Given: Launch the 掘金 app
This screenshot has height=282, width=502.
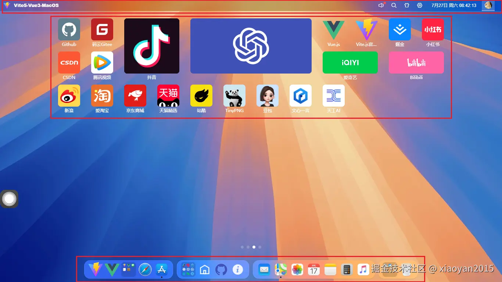Looking at the screenshot, I should (x=400, y=29).
